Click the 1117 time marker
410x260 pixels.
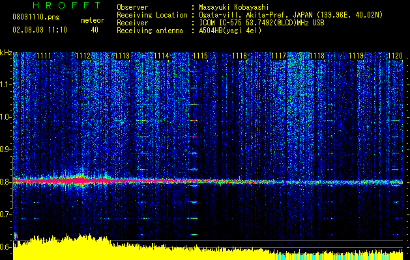pos(279,56)
